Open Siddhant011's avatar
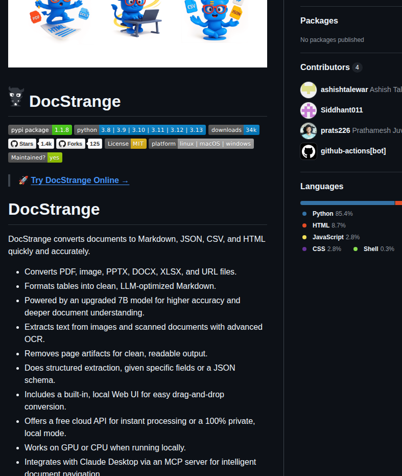 [308, 110]
